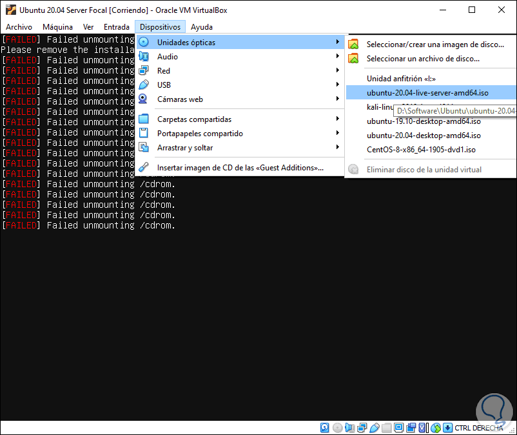Viewport: 517px width, 435px height.
Task: Select ubuntu-19.10-desktop-amd64.iso
Action: pyautogui.click(x=430, y=121)
